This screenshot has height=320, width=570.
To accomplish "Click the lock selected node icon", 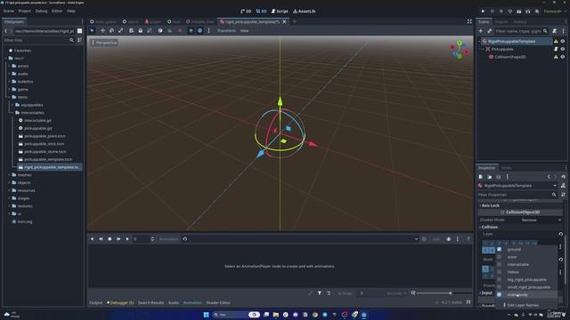I will (x=141, y=31).
